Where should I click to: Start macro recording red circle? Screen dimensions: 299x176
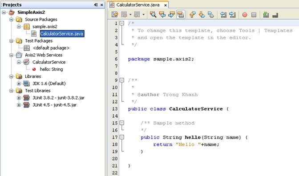(x=245, y=15)
